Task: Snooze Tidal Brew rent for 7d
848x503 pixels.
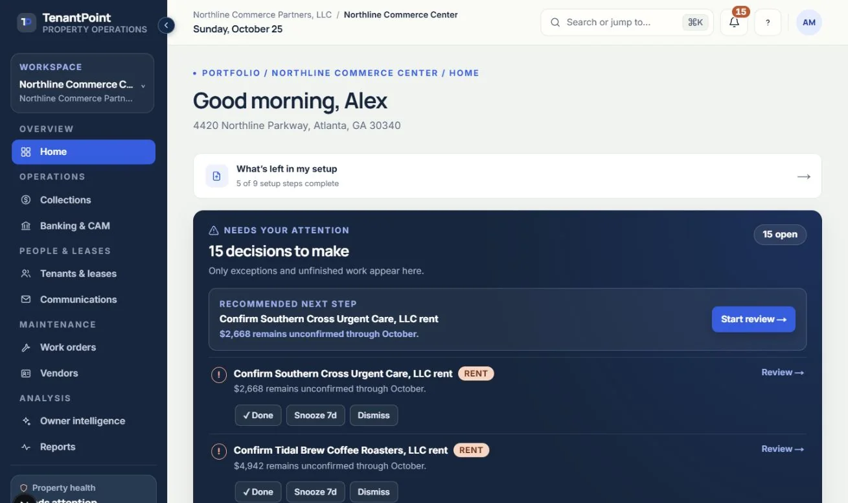Action: [x=315, y=492]
